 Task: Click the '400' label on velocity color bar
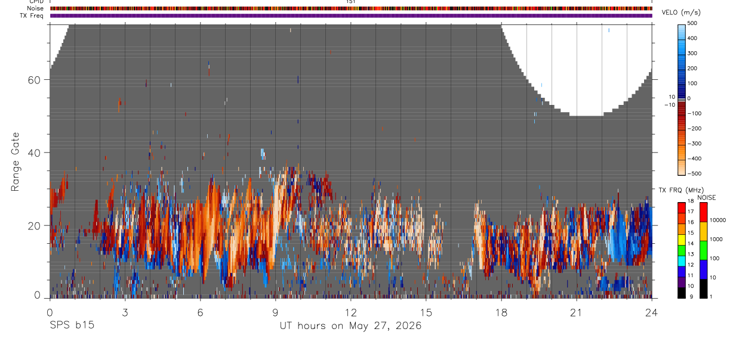(693, 38)
